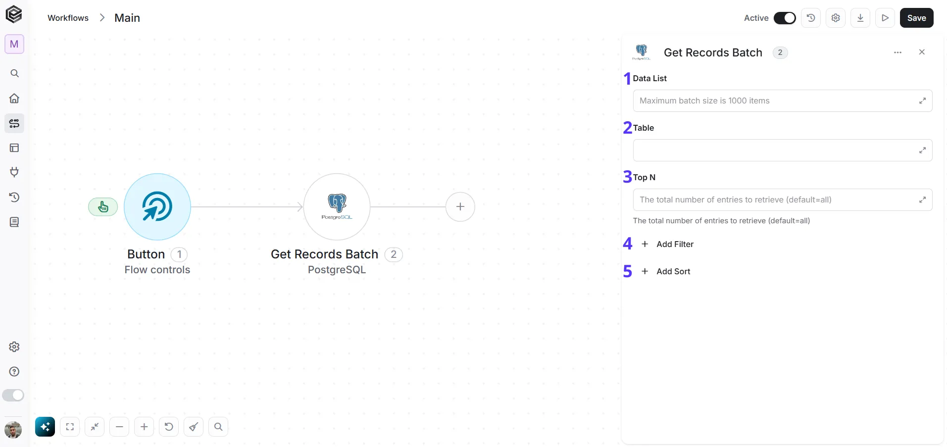This screenshot has height=447, width=947.
Task: Open workflow settings gear in the top bar
Action: tap(836, 18)
